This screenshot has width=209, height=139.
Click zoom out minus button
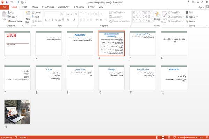[x=179, y=137]
